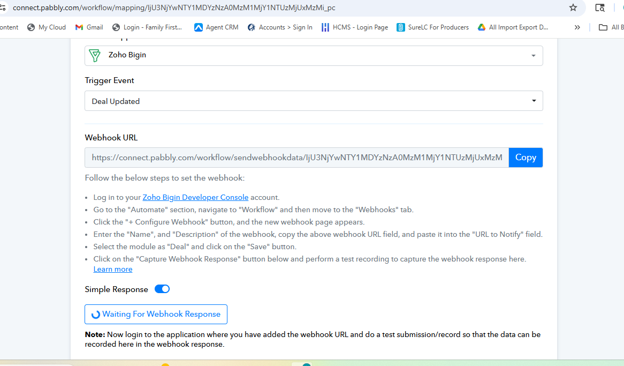Open the SureLC For Producers bookmark

click(433, 27)
